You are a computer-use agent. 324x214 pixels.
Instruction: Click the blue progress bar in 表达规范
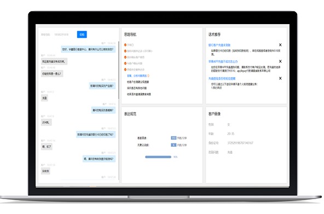coord(158,157)
